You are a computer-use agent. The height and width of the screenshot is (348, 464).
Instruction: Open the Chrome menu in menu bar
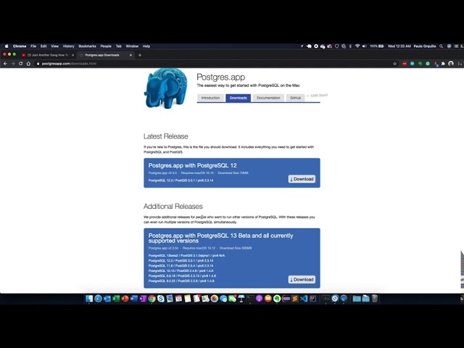pyautogui.click(x=20, y=46)
